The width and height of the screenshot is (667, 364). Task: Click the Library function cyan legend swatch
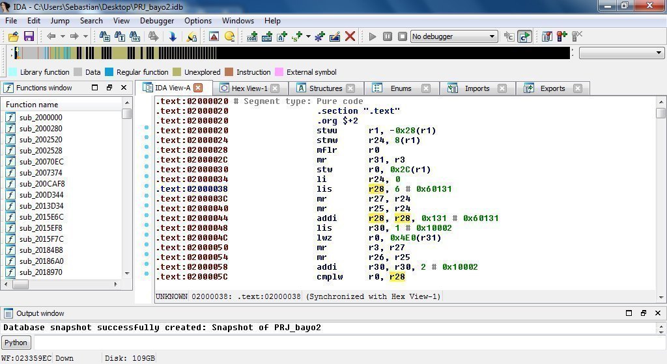pyautogui.click(x=13, y=72)
